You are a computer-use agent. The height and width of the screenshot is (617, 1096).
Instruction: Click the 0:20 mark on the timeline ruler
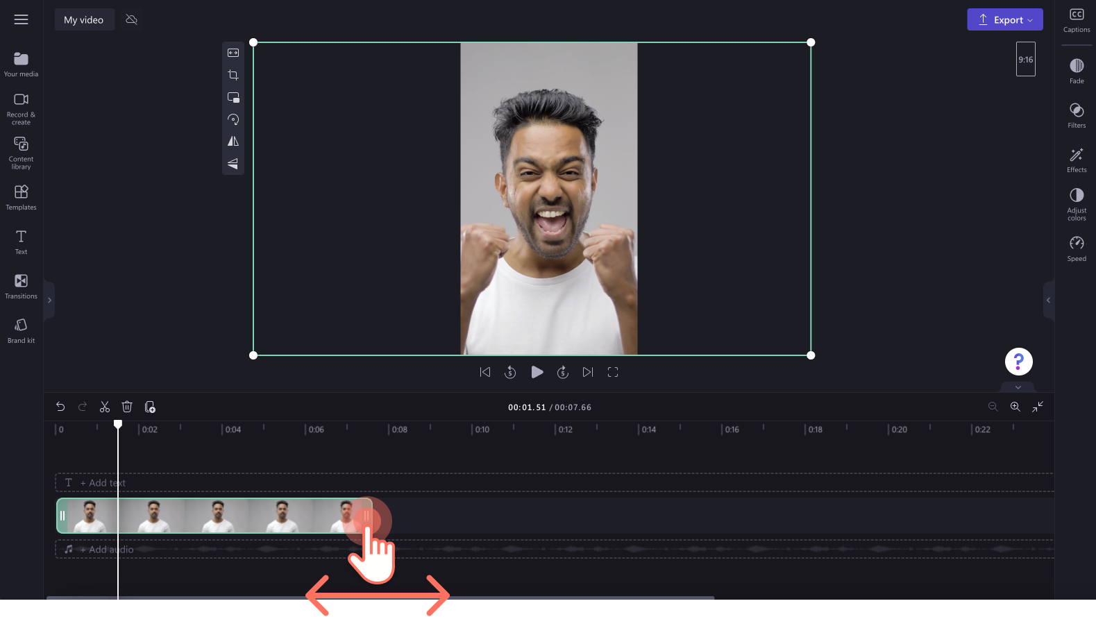(x=899, y=430)
